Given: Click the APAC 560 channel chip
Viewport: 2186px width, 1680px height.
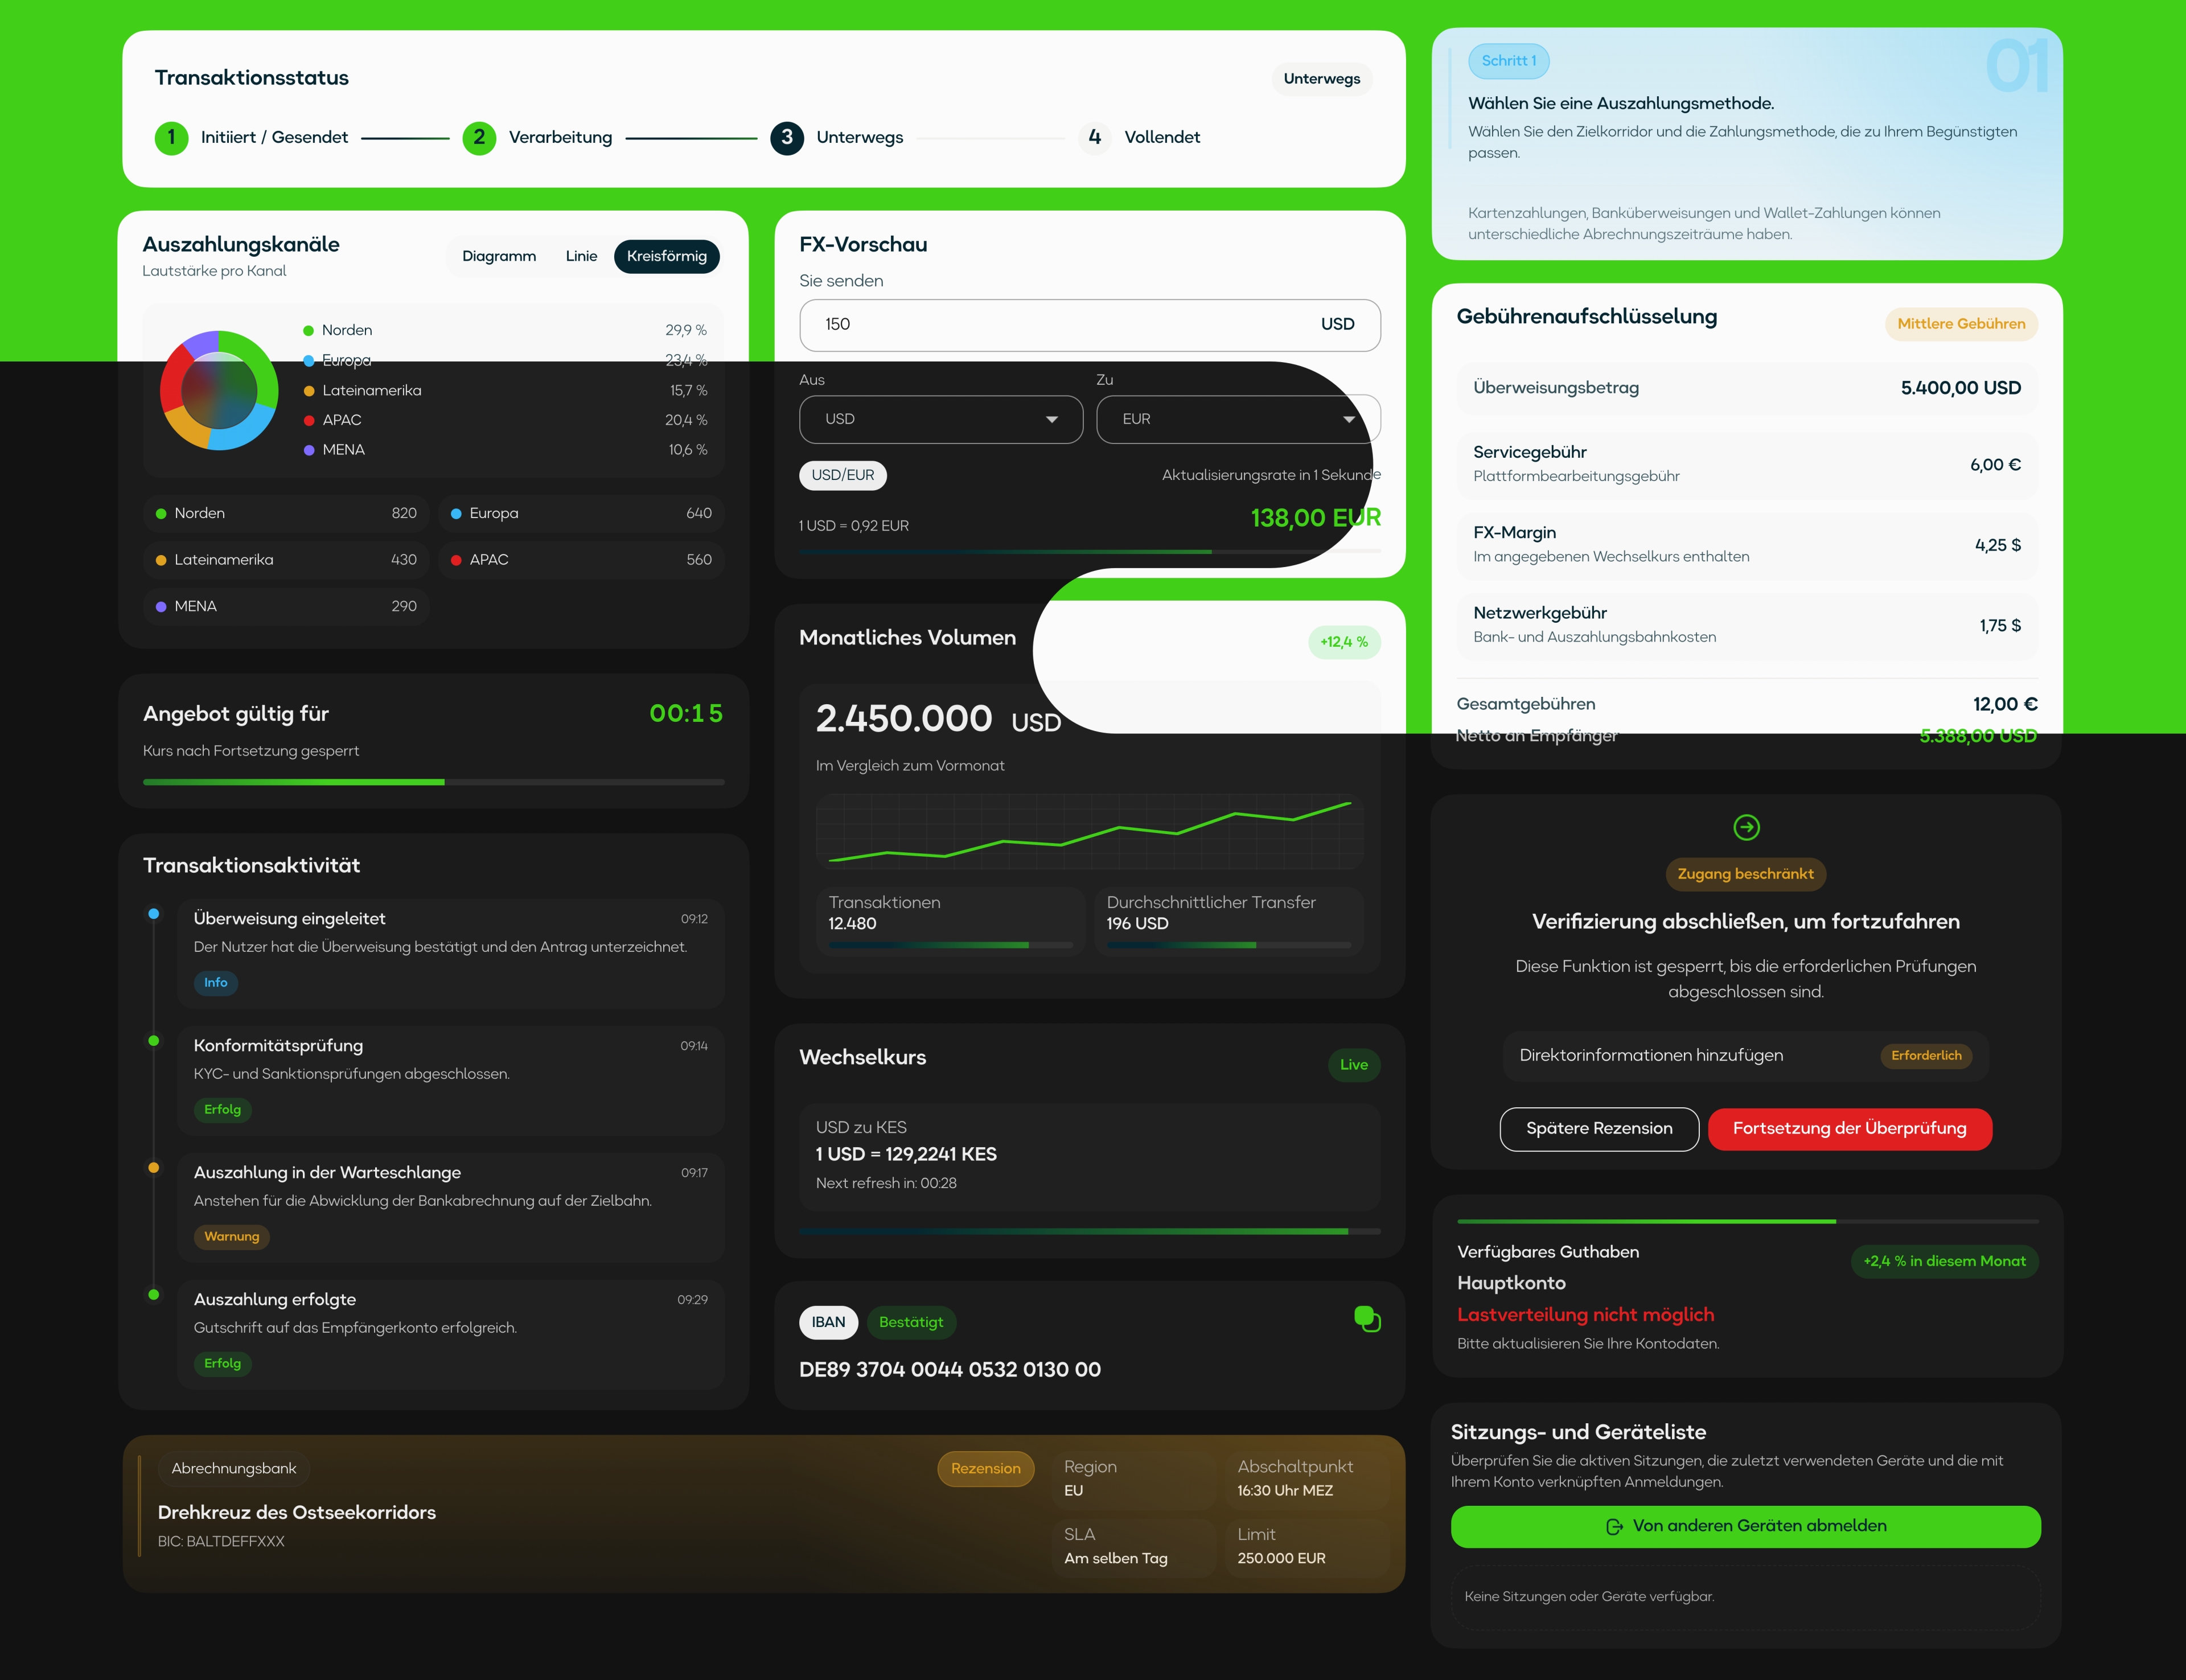Looking at the screenshot, I should click(x=581, y=560).
